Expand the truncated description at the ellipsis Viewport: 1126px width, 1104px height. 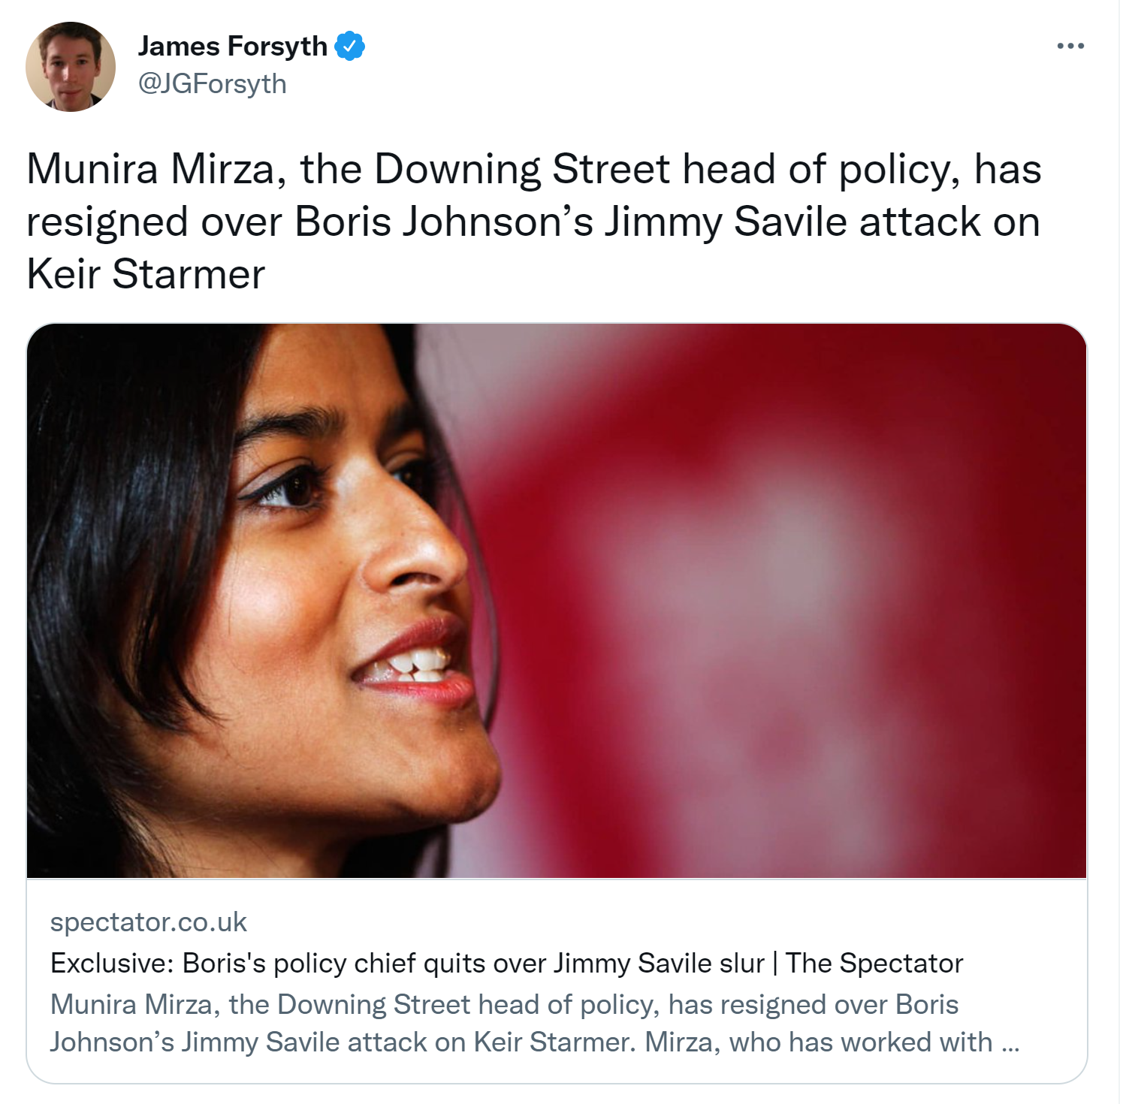(1010, 1044)
